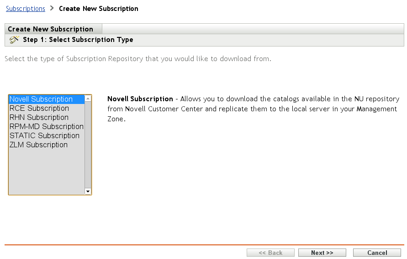Click the list scrollbar down arrow
Image resolution: width=407 pixels, height=259 pixels.
click(x=88, y=192)
